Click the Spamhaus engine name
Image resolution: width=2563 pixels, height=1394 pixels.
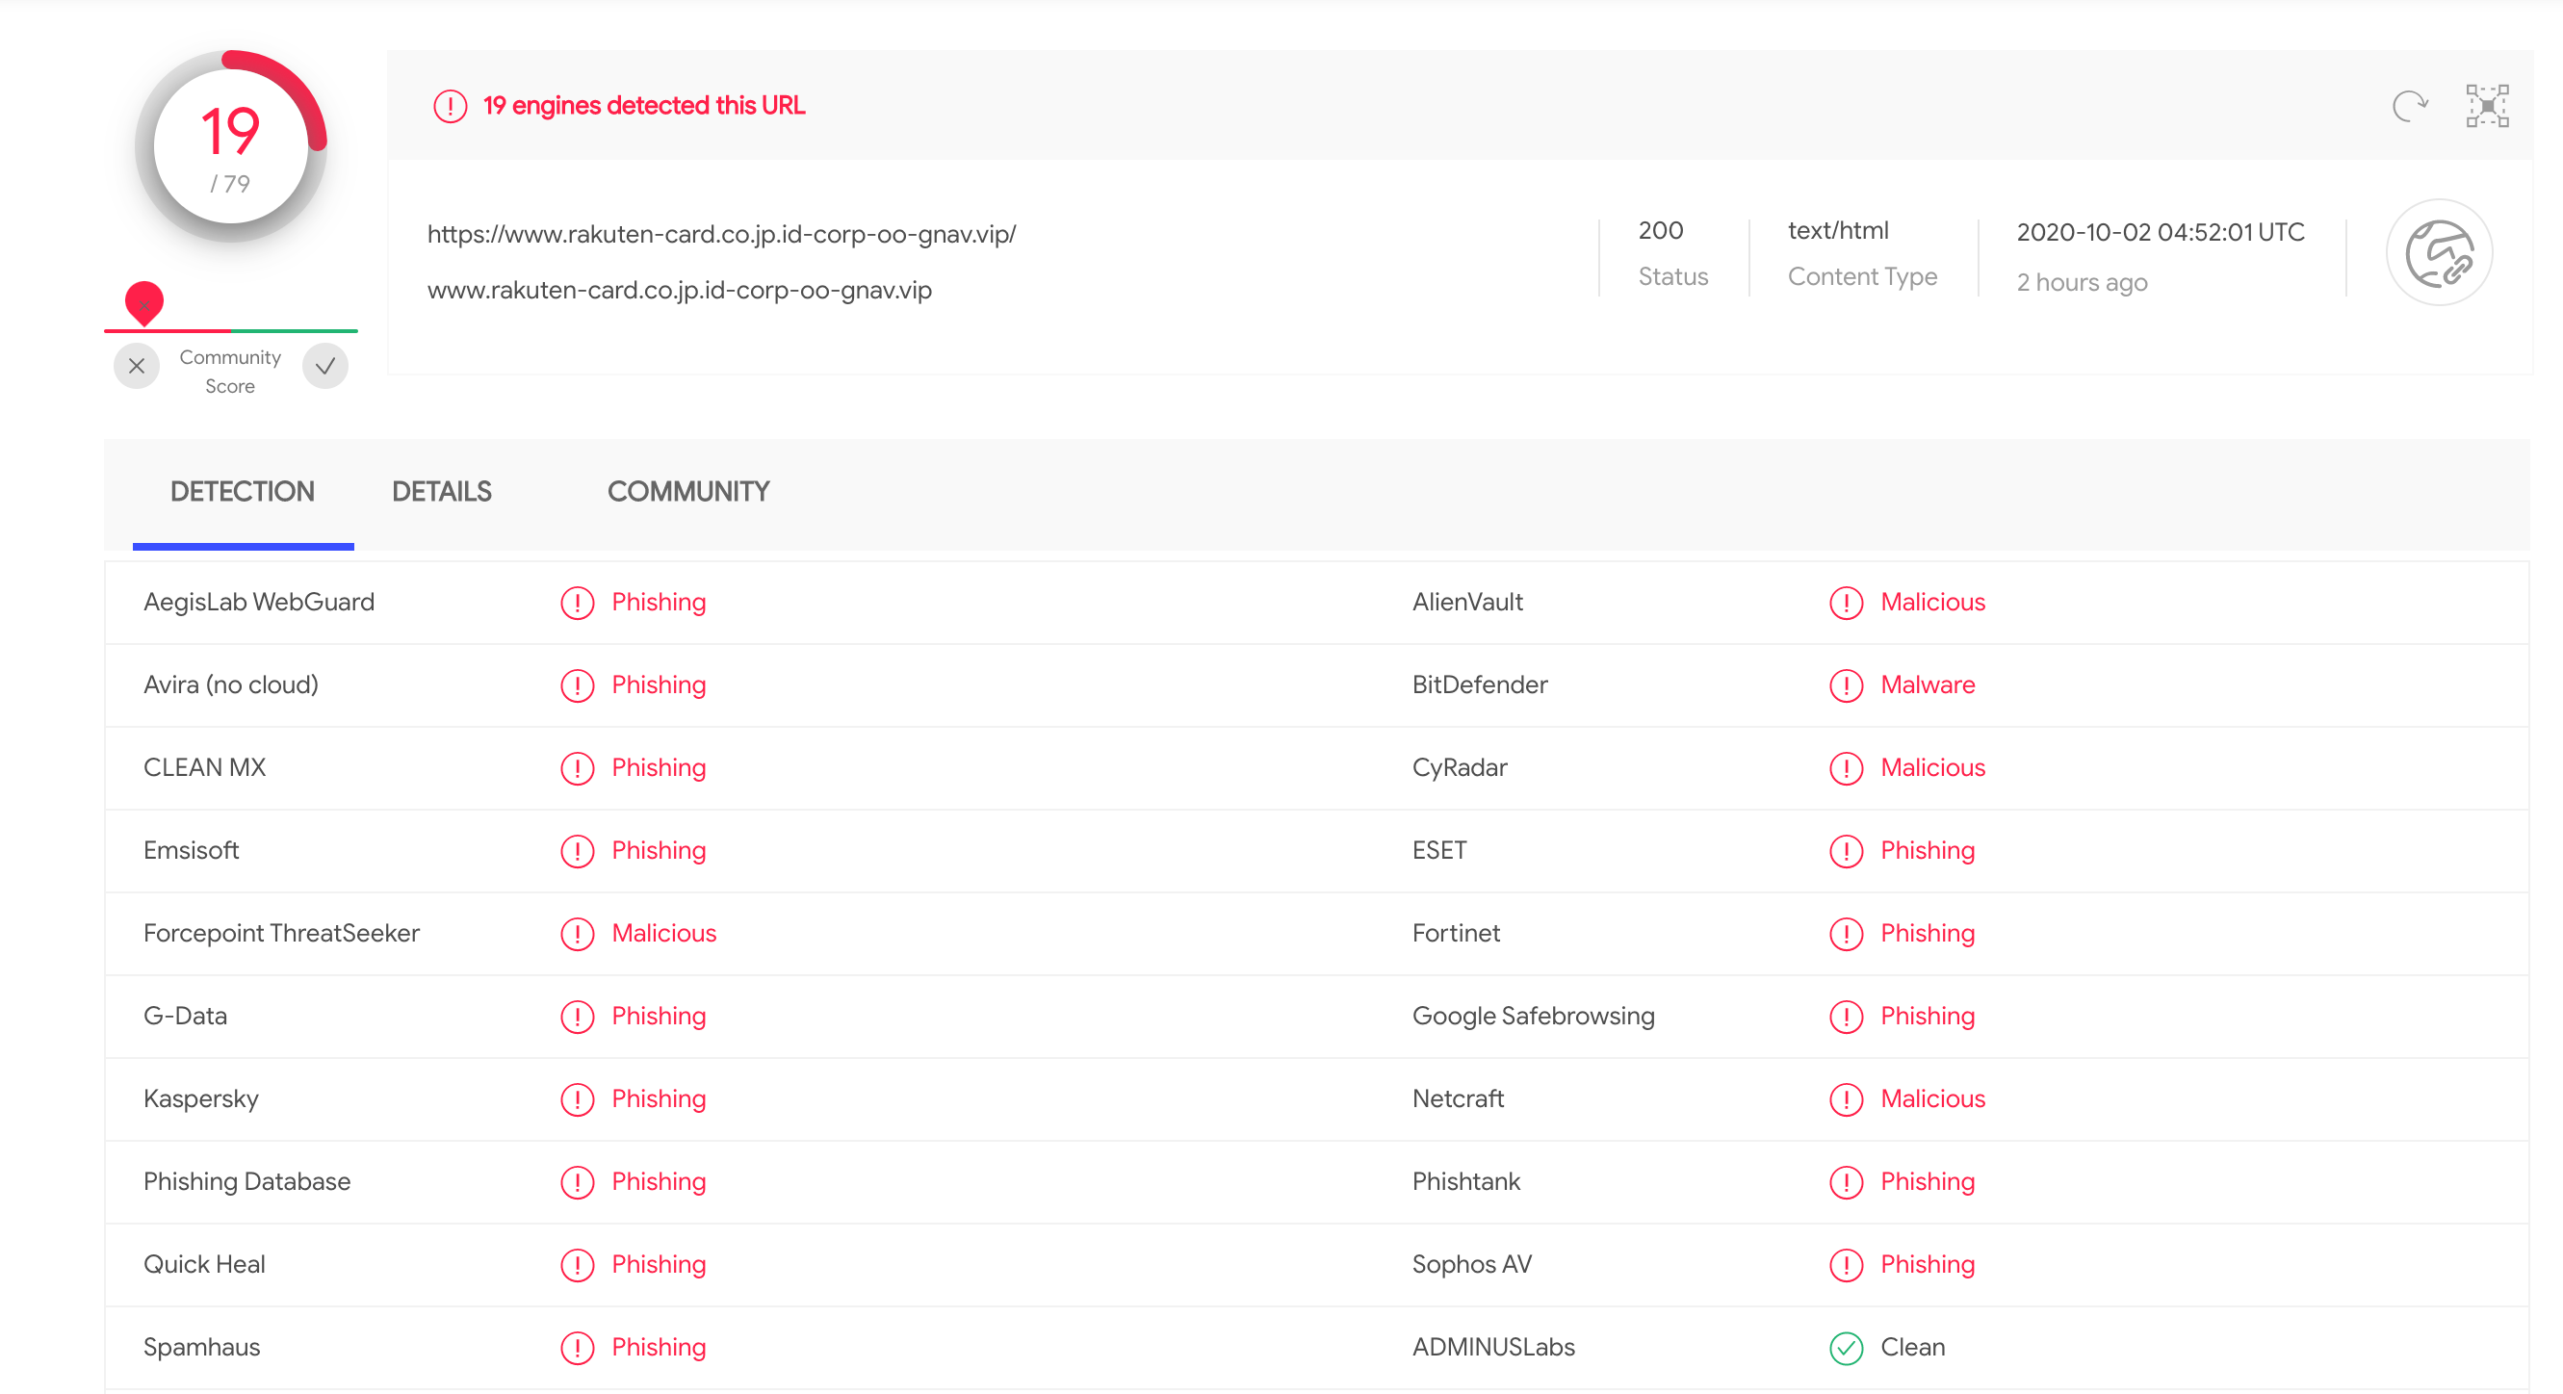click(x=202, y=1347)
